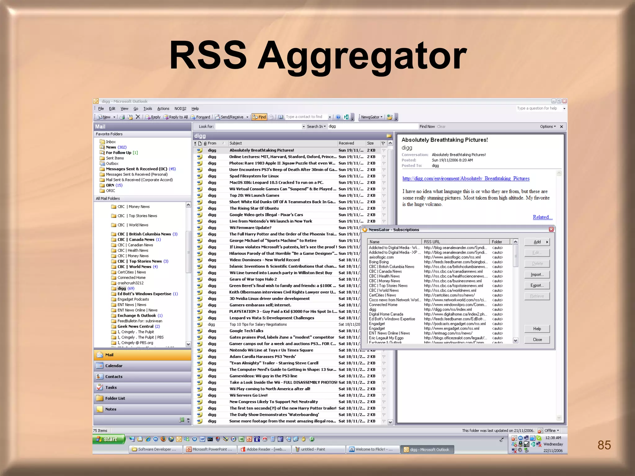Screen dimensions: 635x476
Task: Open the Offline status dropdown
Action: 552,430
